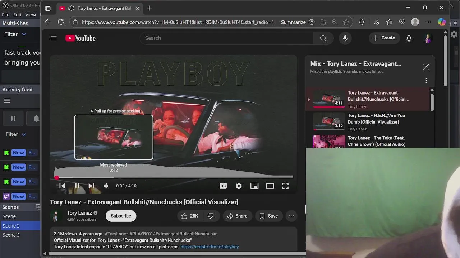The image size is (460, 258).
Task: Enter fullscreen mode on the video
Action: tap(285, 186)
